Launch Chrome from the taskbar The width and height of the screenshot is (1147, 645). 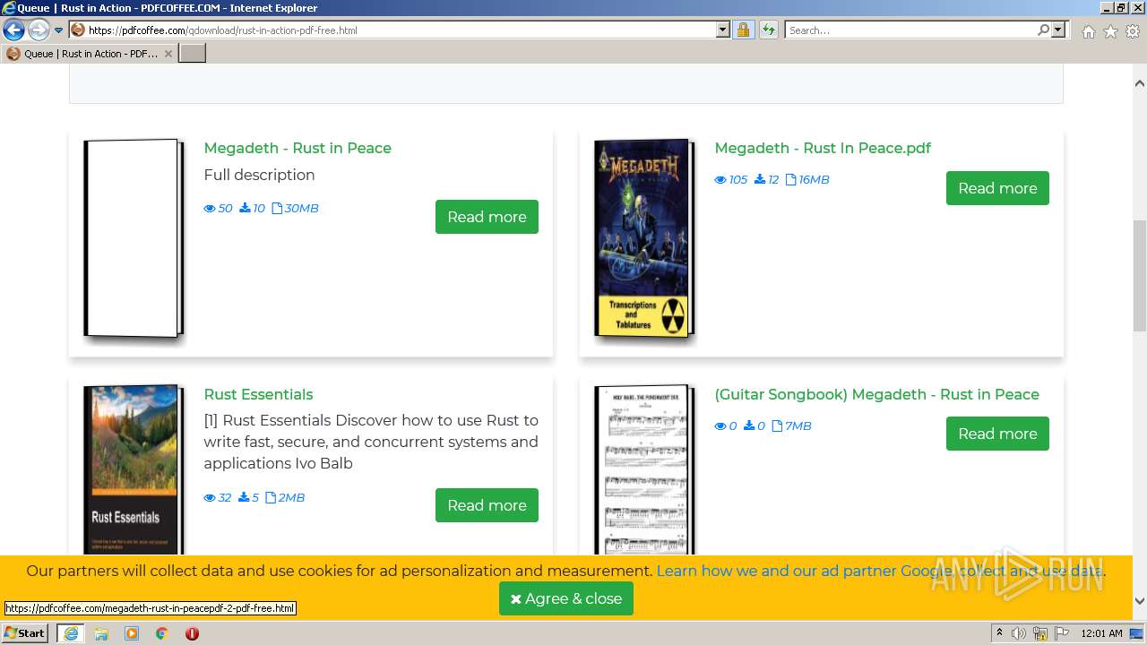(162, 633)
